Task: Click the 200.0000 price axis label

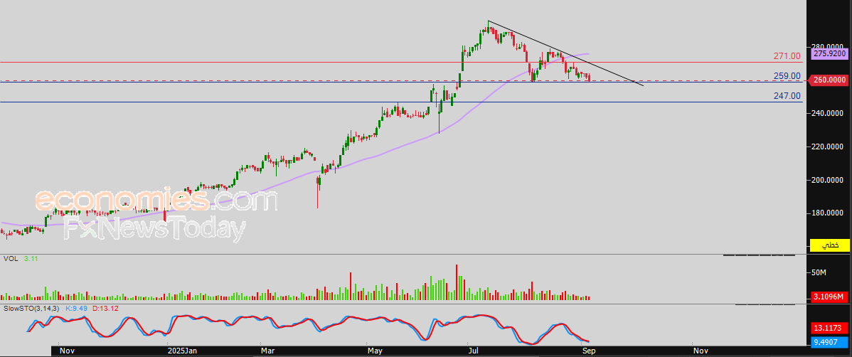Action: click(828, 180)
